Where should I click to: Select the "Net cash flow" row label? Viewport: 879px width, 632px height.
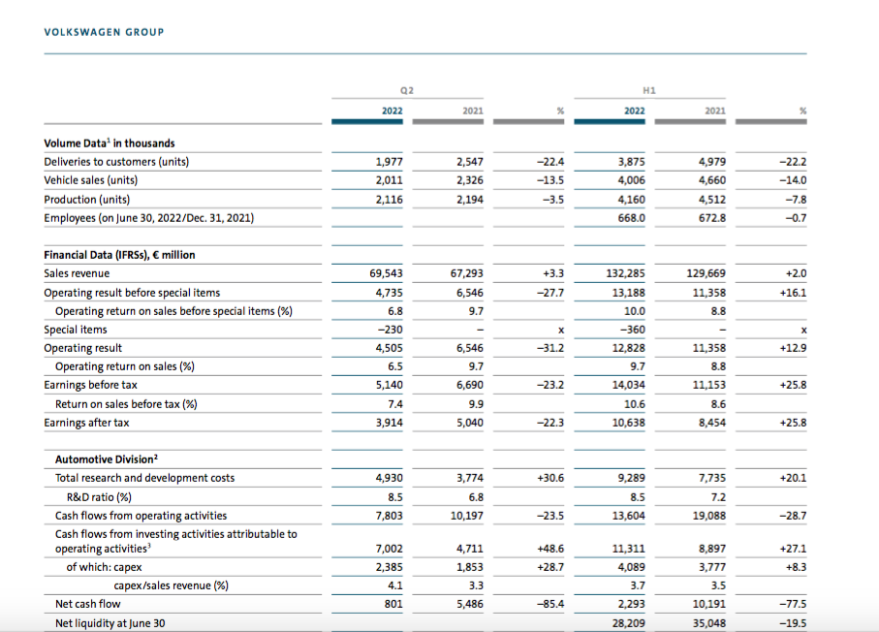tap(87, 604)
